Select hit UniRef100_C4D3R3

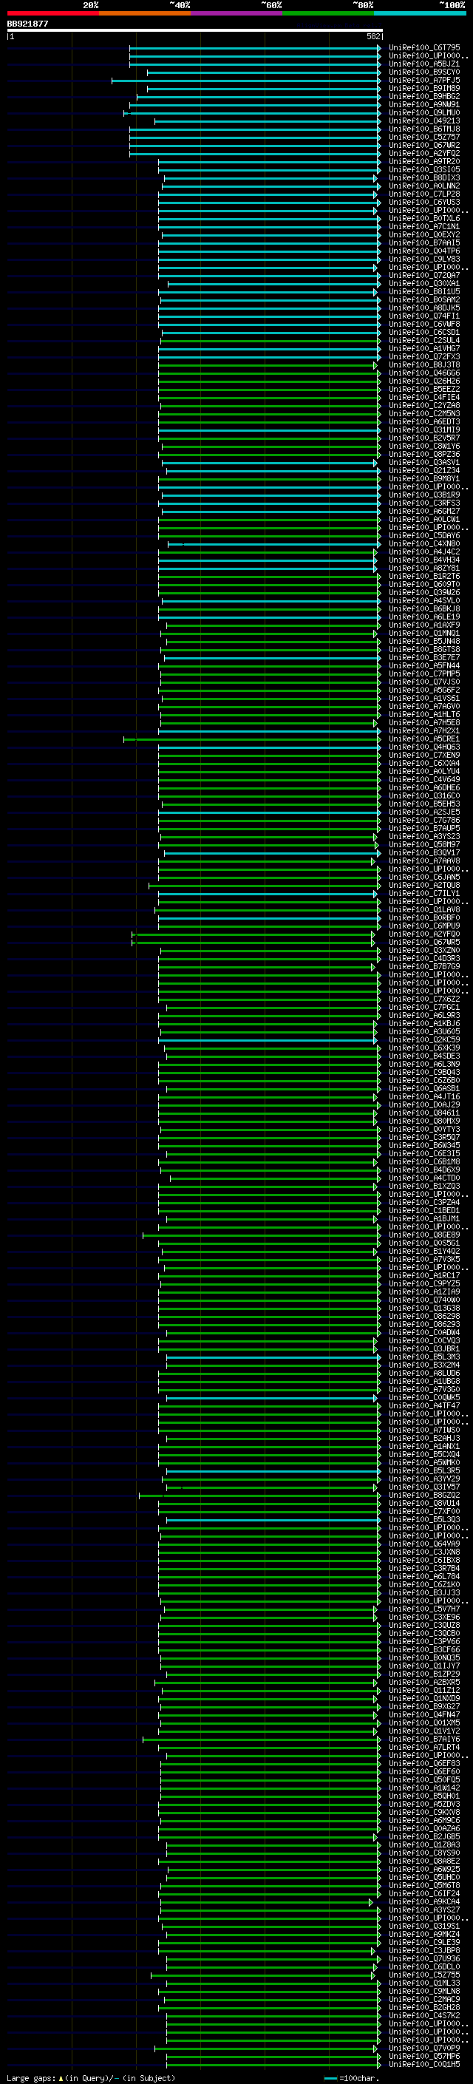tap(423, 959)
